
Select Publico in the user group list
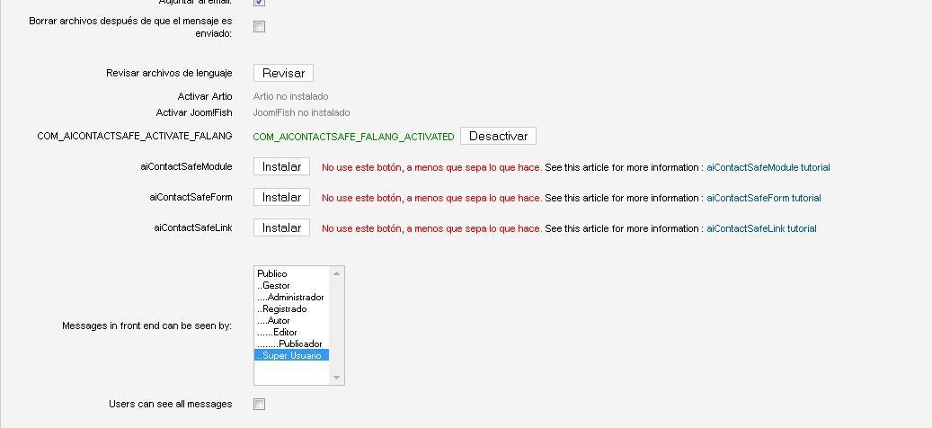pos(291,274)
